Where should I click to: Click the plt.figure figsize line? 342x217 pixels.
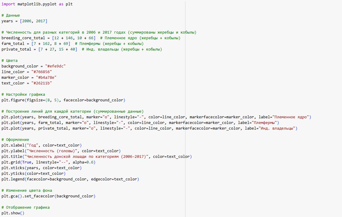coord(63,100)
